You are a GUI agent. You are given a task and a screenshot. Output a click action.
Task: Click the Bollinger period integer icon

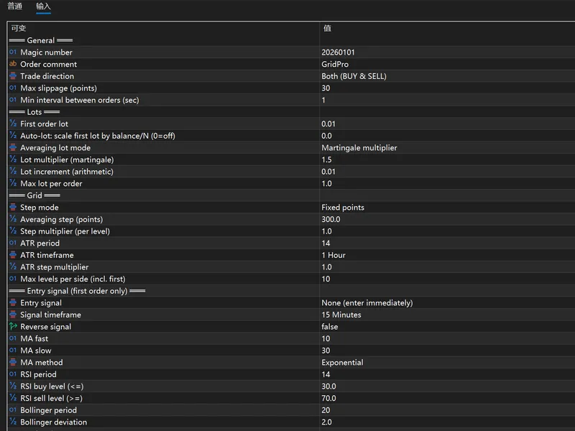point(13,409)
